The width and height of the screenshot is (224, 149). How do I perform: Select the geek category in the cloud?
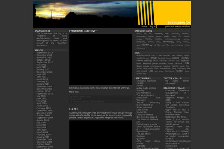pyautogui.click(x=167, y=37)
